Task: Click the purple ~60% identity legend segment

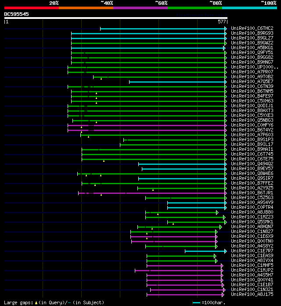Action: (140, 8)
